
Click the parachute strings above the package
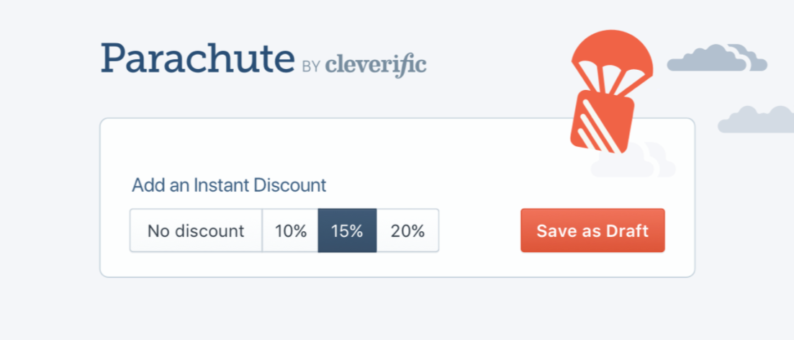pyautogui.click(x=609, y=80)
